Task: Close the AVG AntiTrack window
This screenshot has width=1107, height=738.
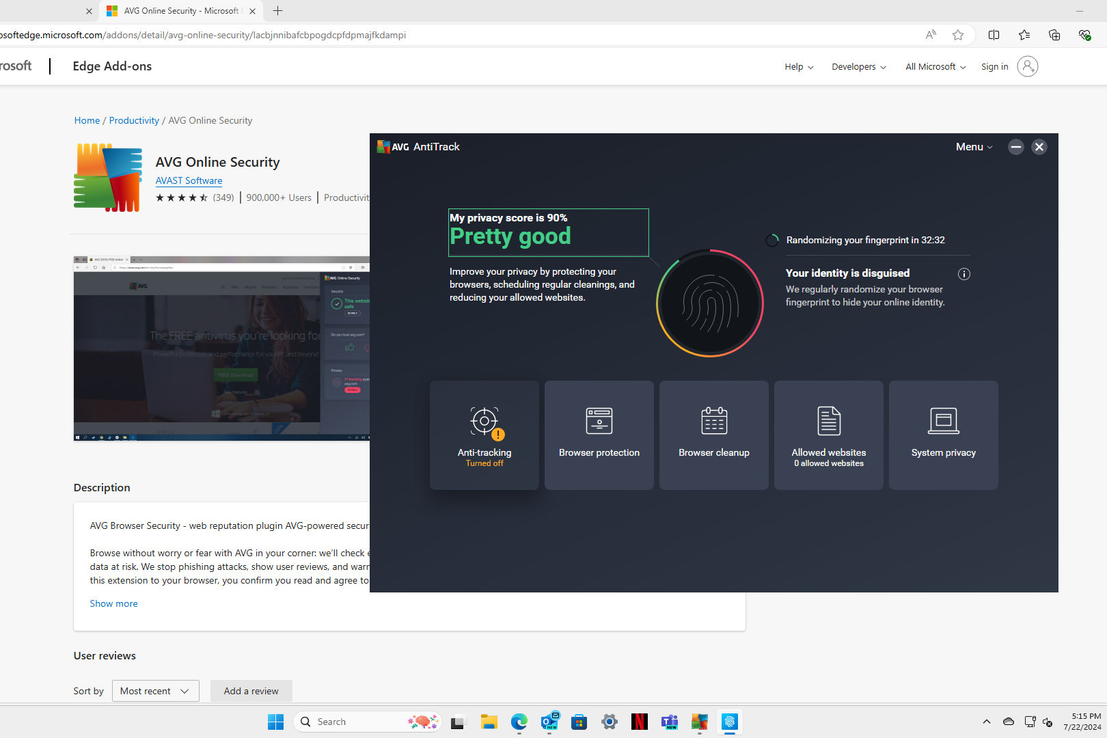Action: [x=1039, y=147]
